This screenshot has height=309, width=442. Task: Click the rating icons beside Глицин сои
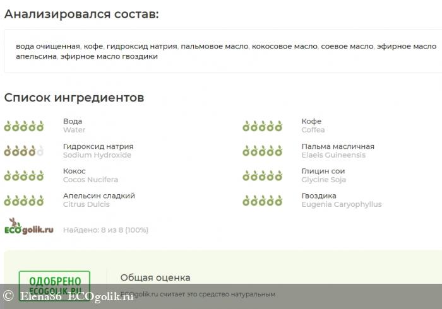click(262, 176)
